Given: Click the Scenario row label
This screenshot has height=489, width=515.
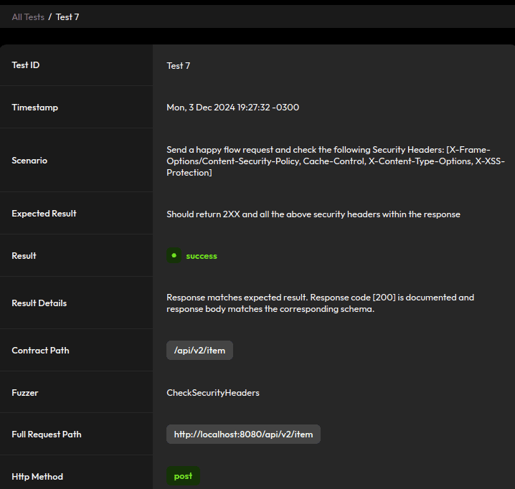Looking at the screenshot, I should pyautogui.click(x=29, y=161).
